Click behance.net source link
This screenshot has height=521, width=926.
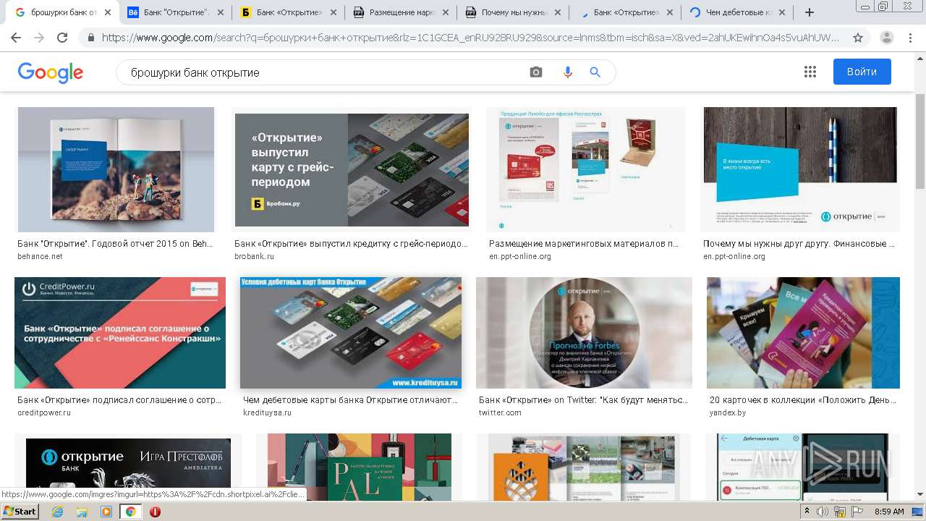tap(40, 256)
